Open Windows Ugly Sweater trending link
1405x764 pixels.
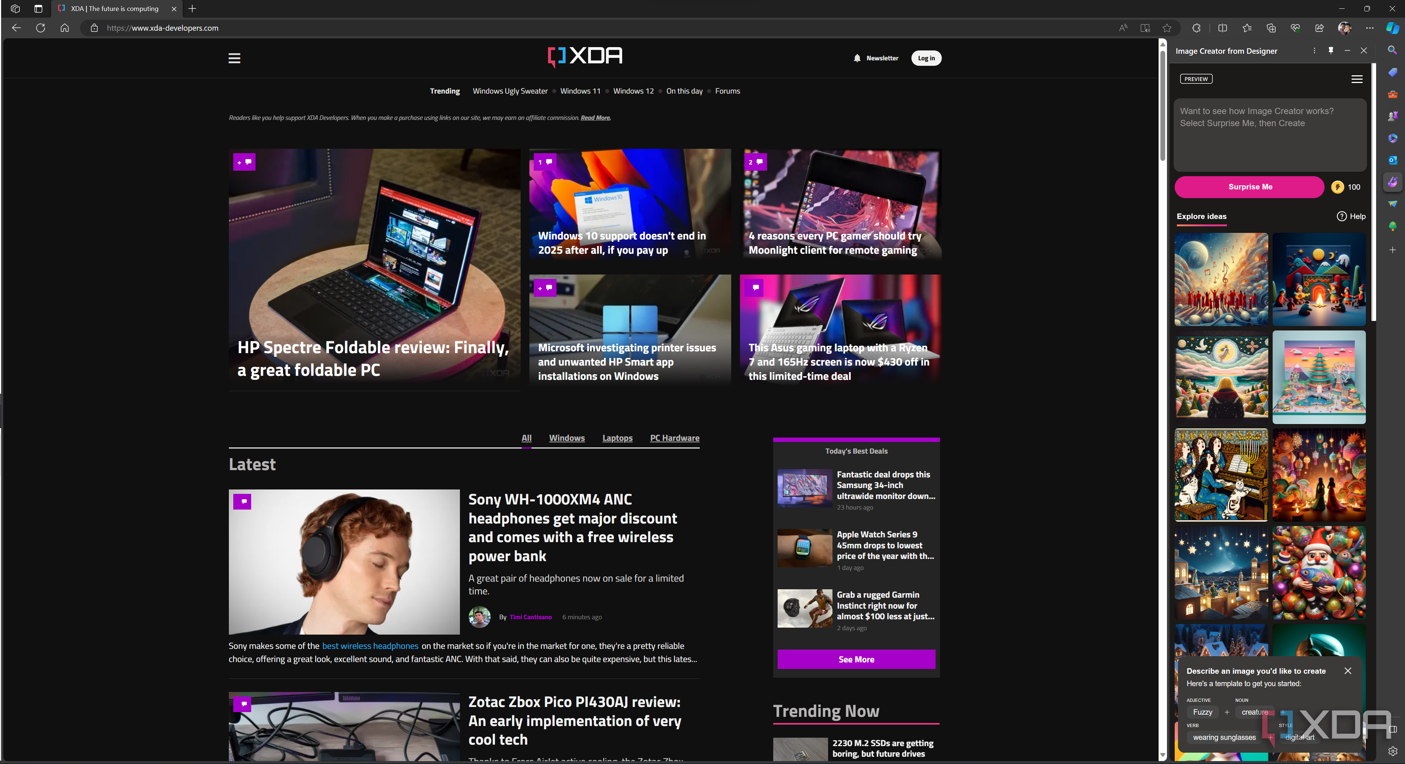(510, 91)
